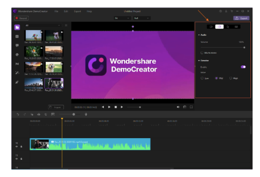Collapse the Denoise section

point(199,61)
